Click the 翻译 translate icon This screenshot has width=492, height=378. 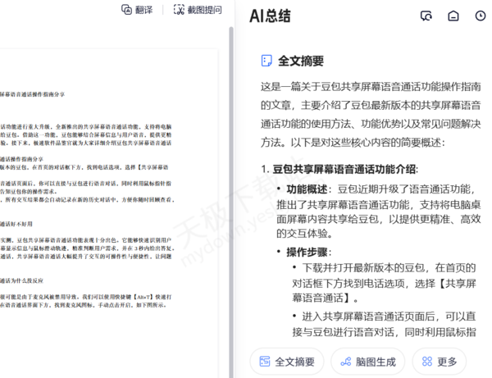tap(126, 10)
